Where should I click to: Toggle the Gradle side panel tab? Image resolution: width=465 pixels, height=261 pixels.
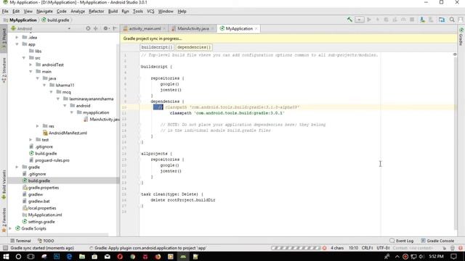[x=461, y=37]
